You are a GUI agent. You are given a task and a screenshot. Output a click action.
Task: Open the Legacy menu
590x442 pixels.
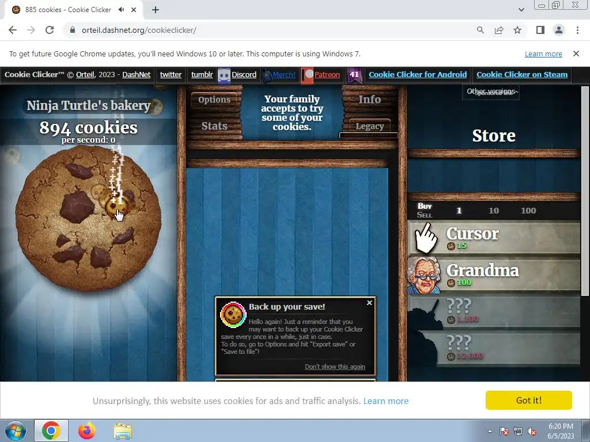369,126
